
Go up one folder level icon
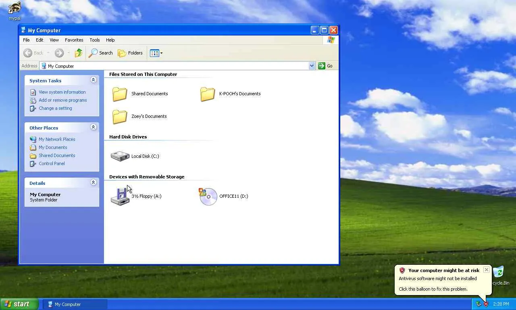(x=79, y=53)
